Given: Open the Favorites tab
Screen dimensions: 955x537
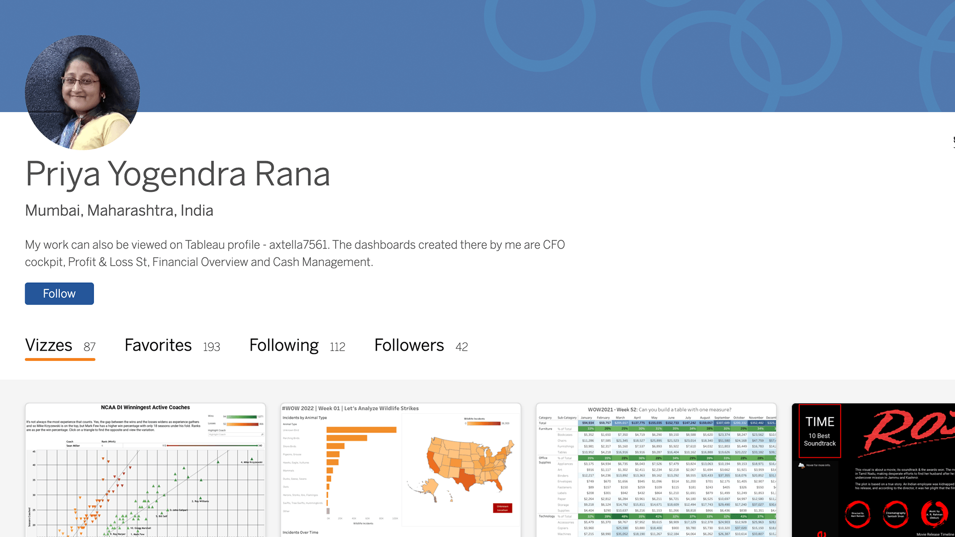Looking at the screenshot, I should [x=172, y=346].
